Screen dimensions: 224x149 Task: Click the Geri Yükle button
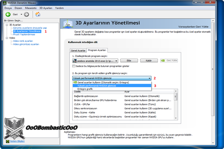(x=169, y=61)
